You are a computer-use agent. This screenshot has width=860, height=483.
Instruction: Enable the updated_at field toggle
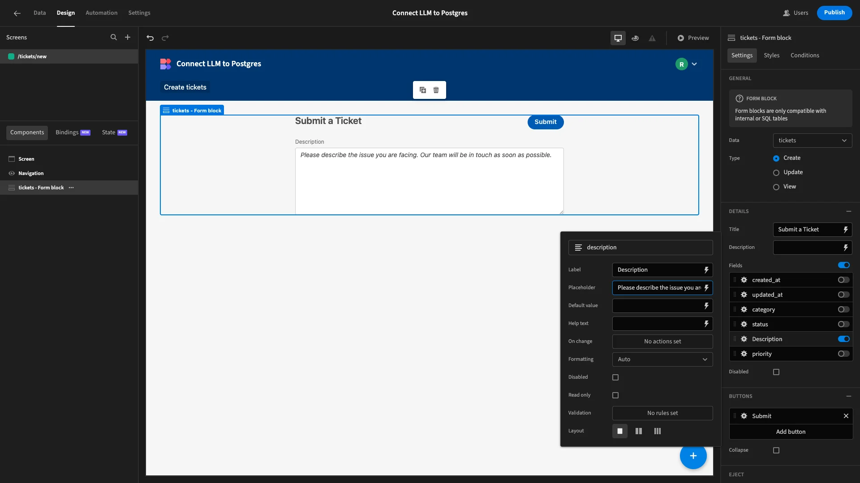[844, 295]
